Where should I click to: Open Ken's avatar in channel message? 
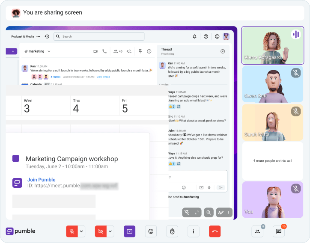tap(25, 68)
